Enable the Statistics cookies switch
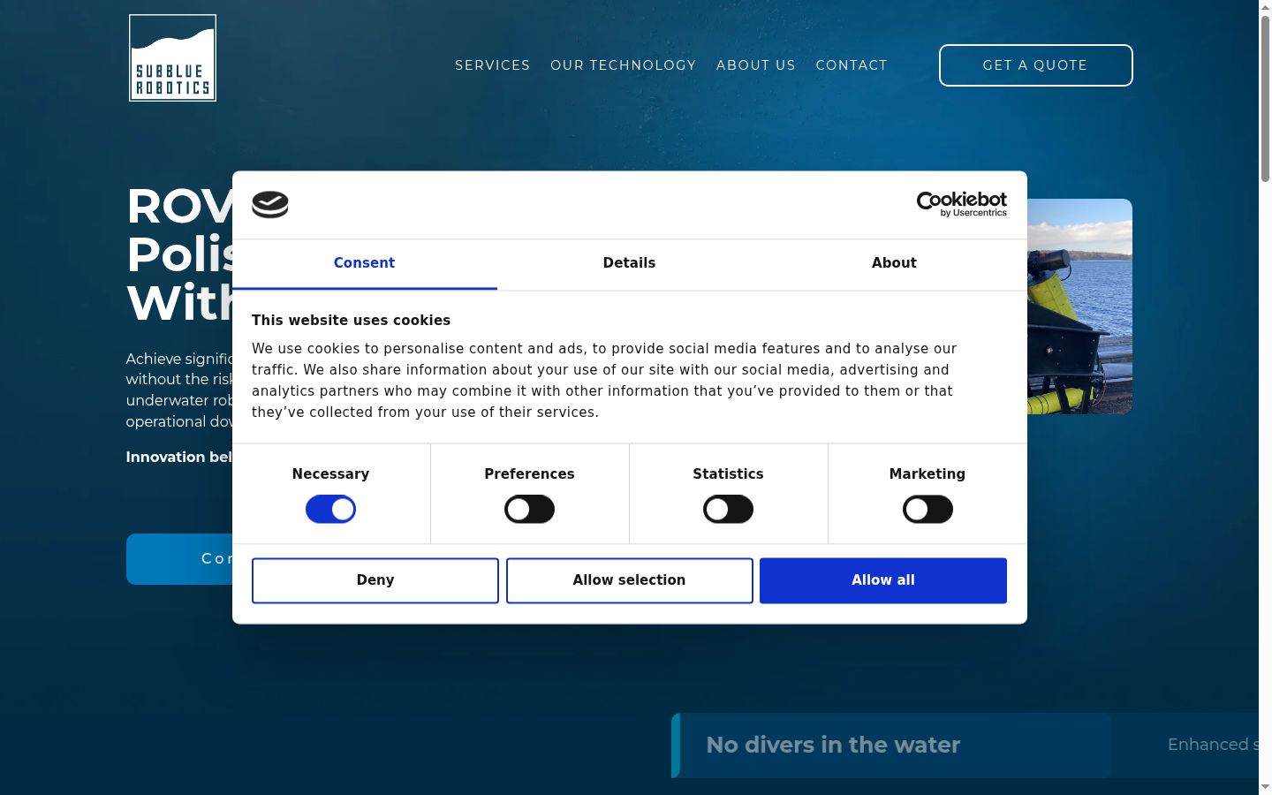This screenshot has width=1272, height=795. pyautogui.click(x=728, y=509)
